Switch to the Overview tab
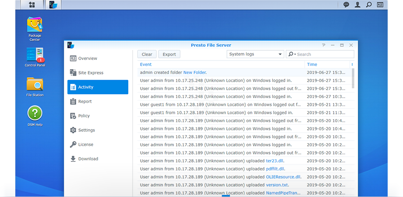 88,58
